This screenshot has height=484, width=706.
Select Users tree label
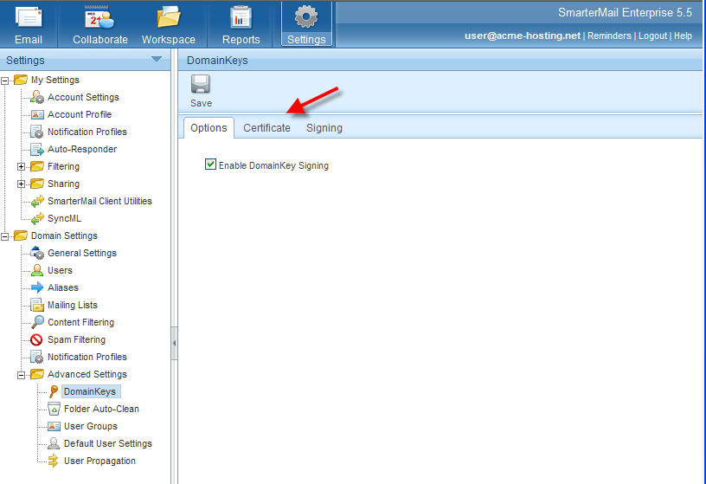tap(60, 270)
